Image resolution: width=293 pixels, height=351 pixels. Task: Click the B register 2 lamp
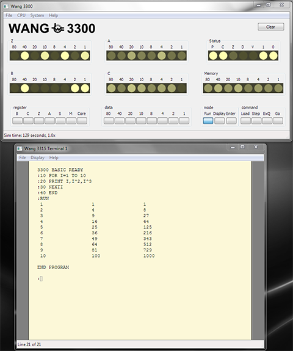tap(75, 88)
